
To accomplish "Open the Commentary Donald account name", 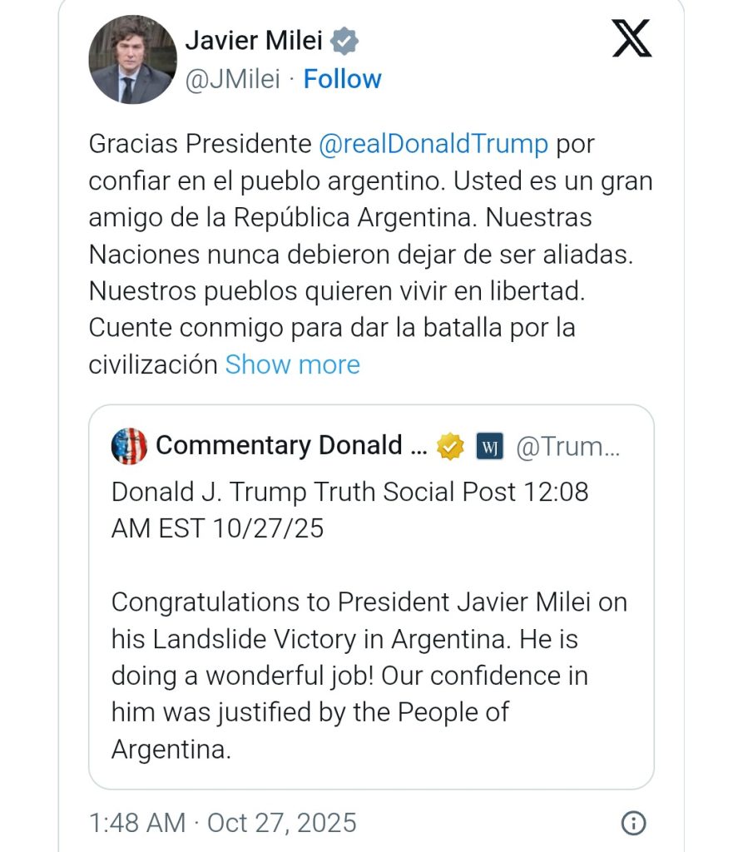I will pos(291,446).
